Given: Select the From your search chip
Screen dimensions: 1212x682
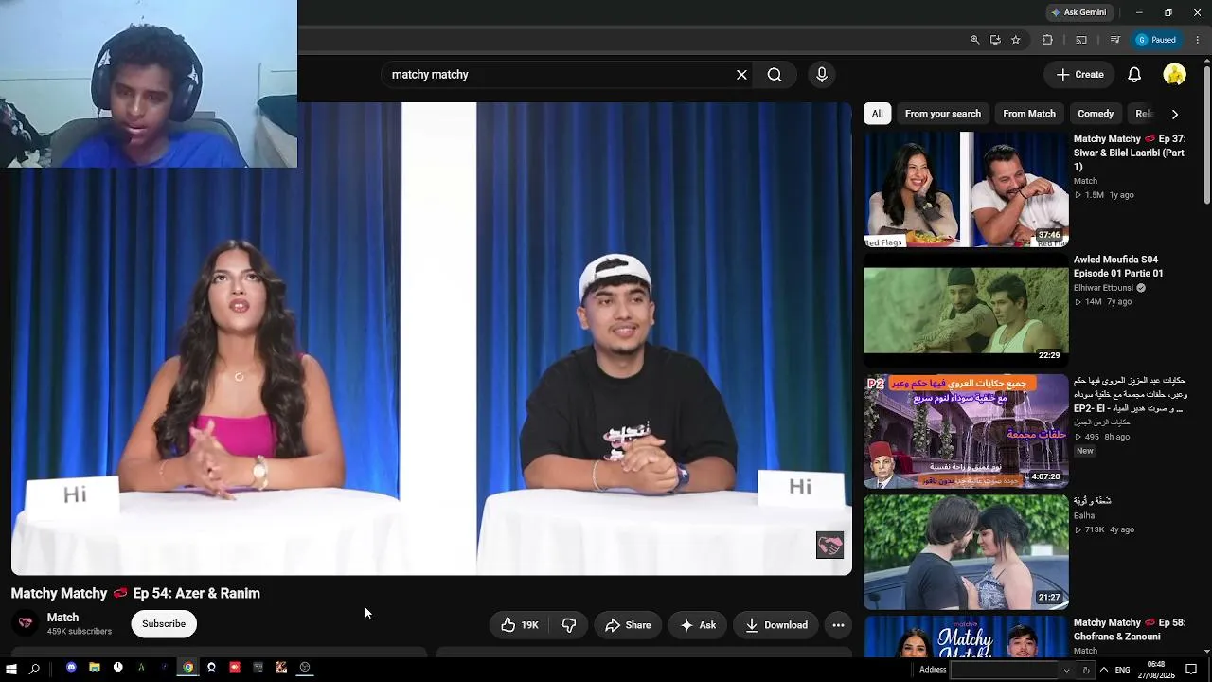Looking at the screenshot, I should (943, 114).
